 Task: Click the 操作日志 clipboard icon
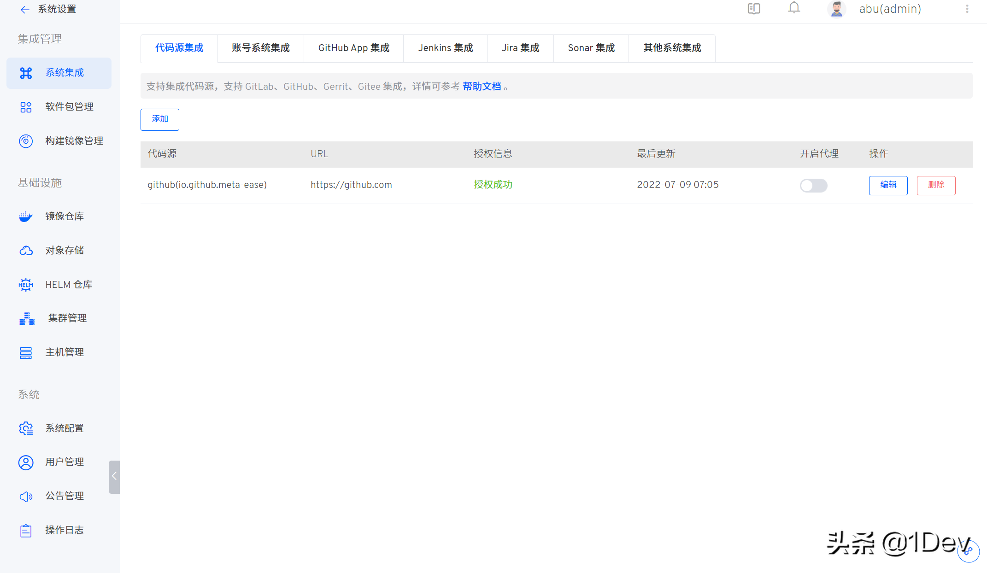click(26, 531)
